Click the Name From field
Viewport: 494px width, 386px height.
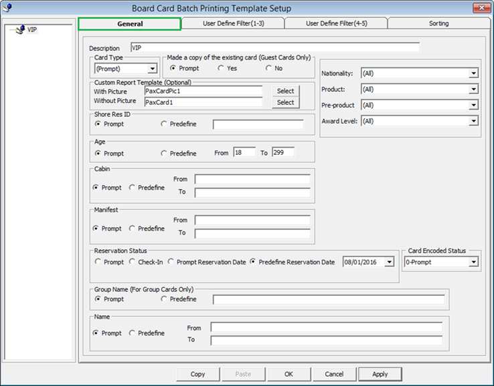click(327, 327)
